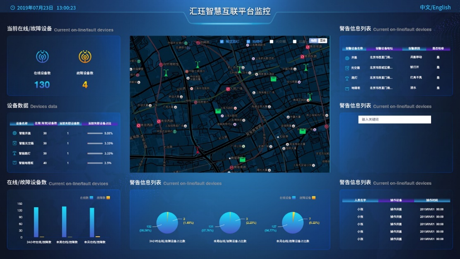Uncheck the 地埋柜 map layer checkbox
This screenshot has height=259, width=460.
(248, 41)
